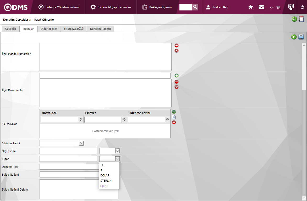Choose TL in the currency list
307x201 pixels.
pos(102,165)
